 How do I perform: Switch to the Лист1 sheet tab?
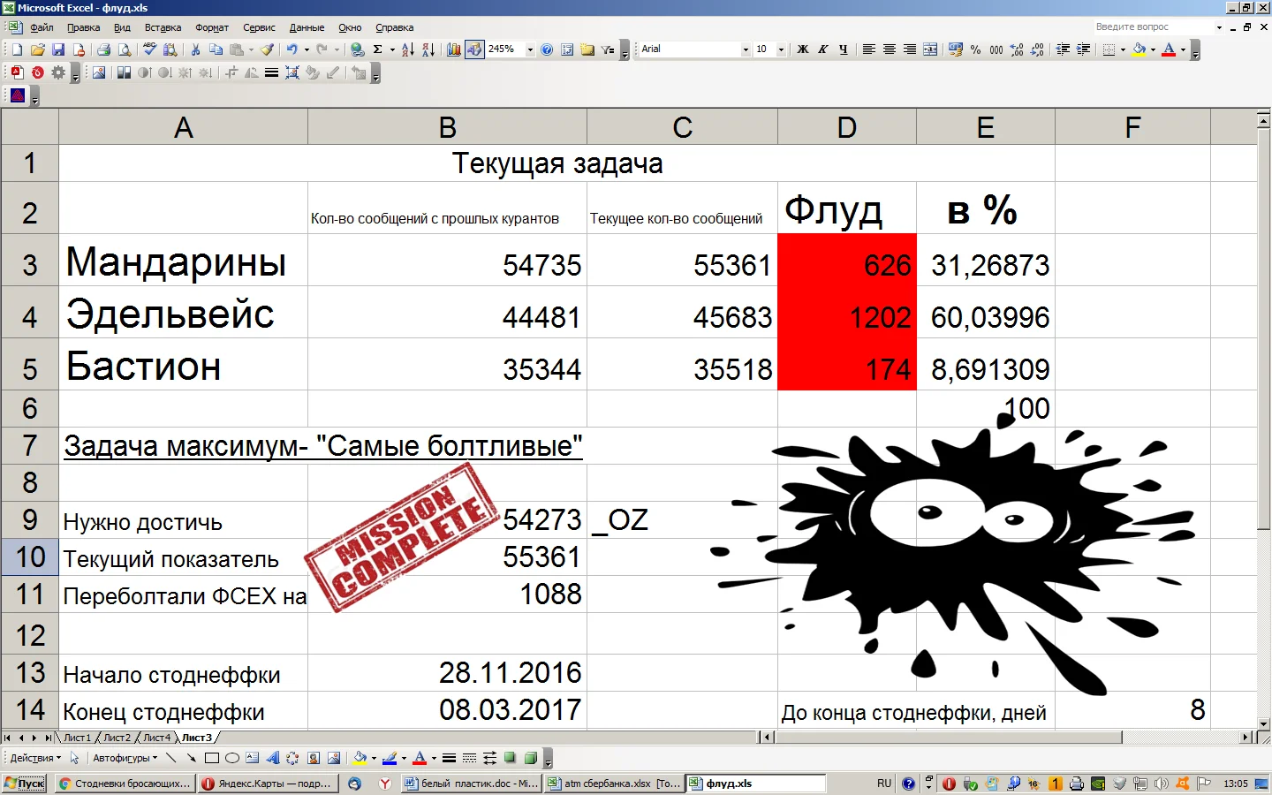coord(77,738)
